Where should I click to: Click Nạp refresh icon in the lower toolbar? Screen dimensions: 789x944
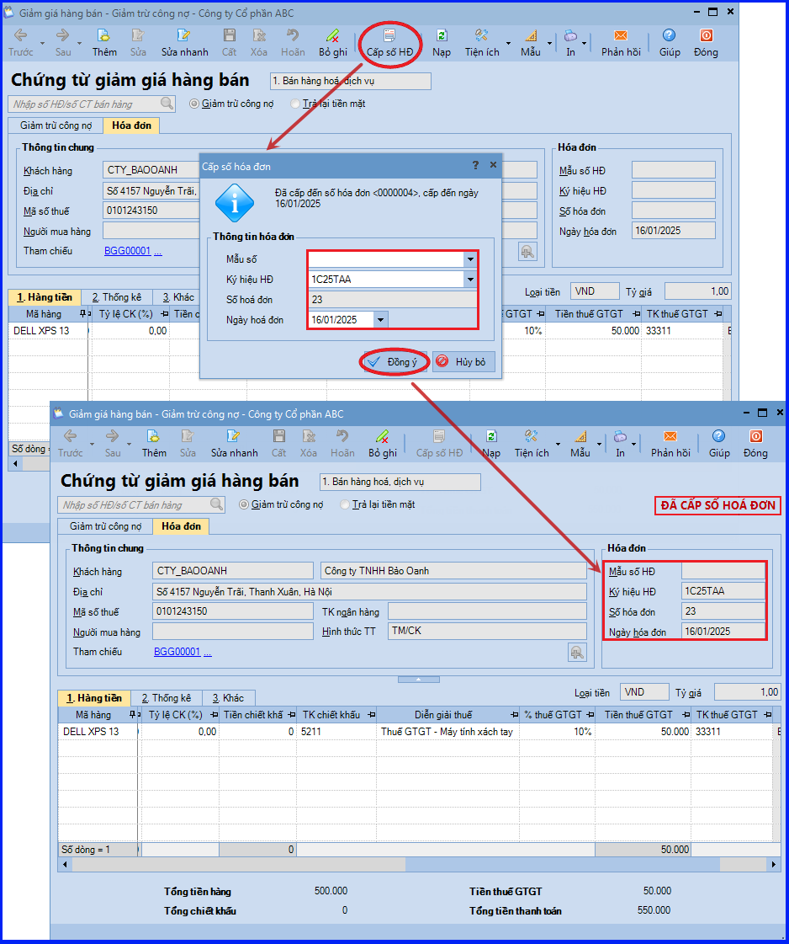click(x=491, y=444)
